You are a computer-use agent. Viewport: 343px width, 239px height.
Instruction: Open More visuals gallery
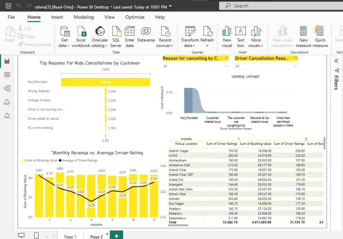point(256,36)
